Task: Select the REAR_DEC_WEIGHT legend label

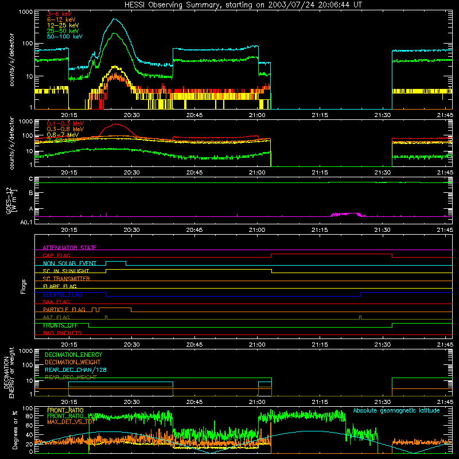Action: [71, 378]
